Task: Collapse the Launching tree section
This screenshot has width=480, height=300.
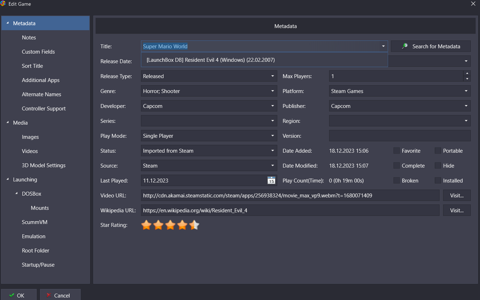Action: pyautogui.click(x=8, y=179)
